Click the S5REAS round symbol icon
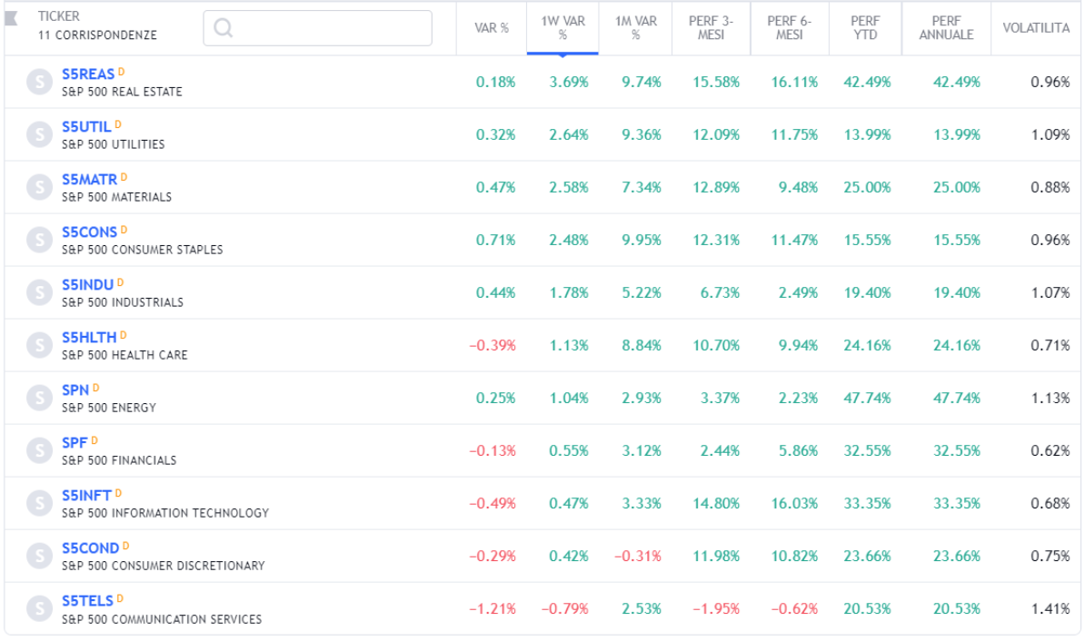This screenshot has height=641, width=1085. (x=38, y=82)
